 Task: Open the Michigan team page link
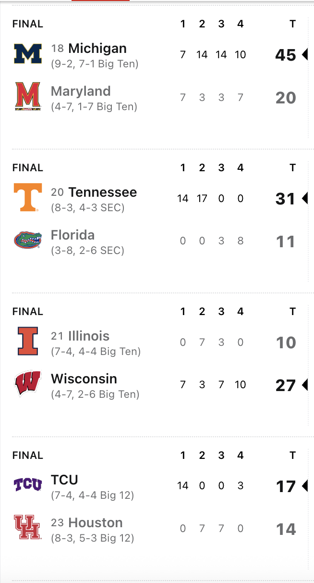pos(97,48)
